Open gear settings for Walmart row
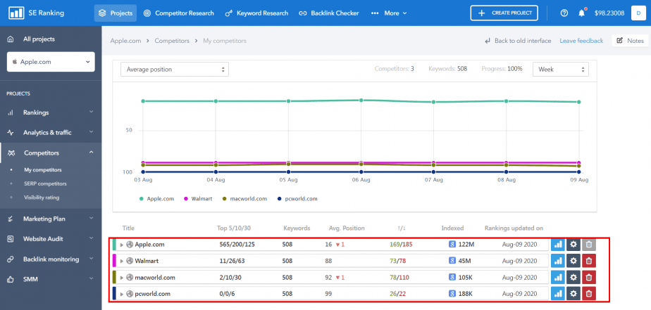Screen dimensions: 651x310 click(x=573, y=261)
